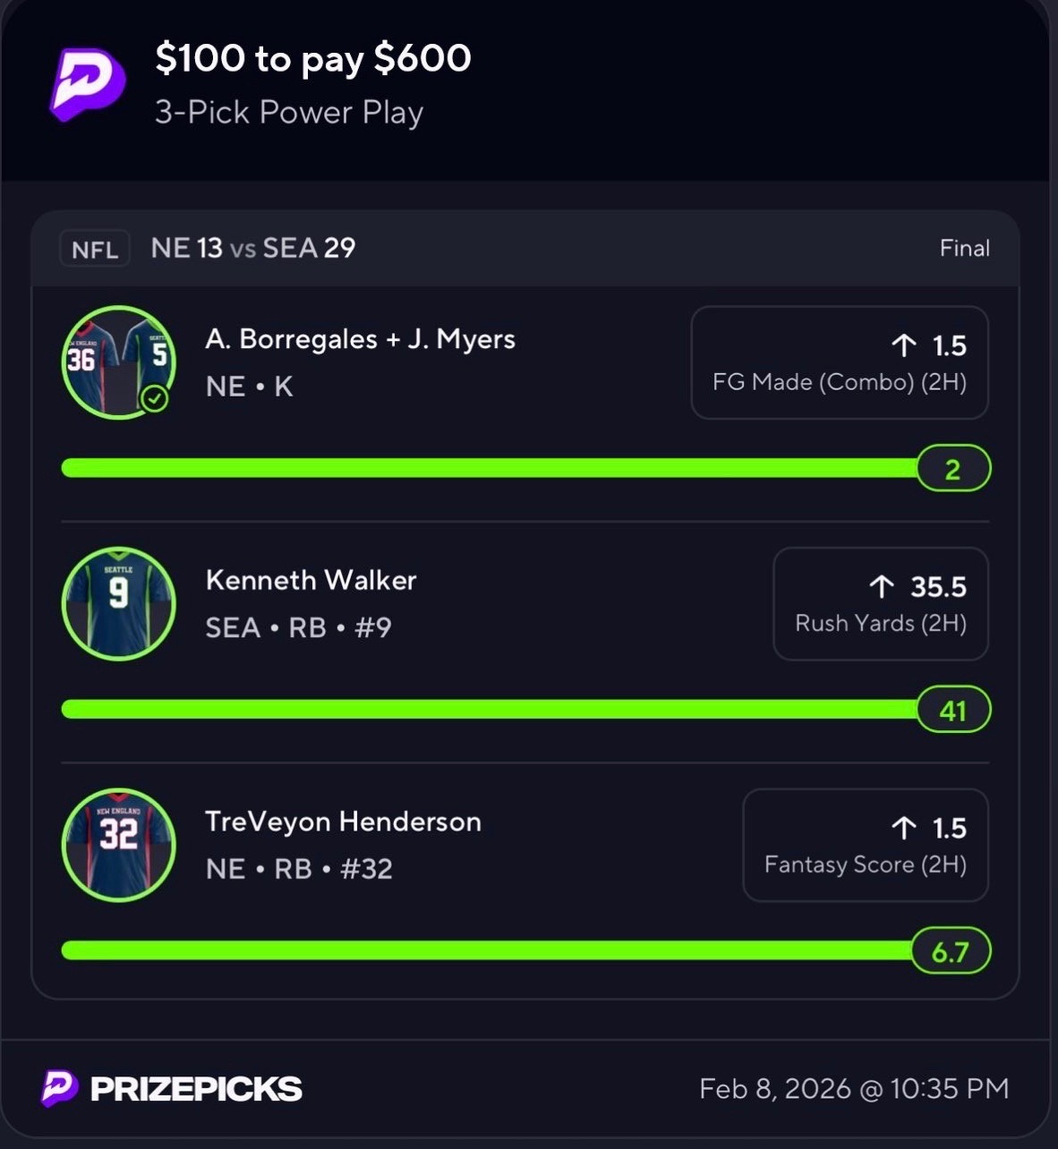Click up arrow in FG Made box
This screenshot has width=1058, height=1149.
(904, 345)
